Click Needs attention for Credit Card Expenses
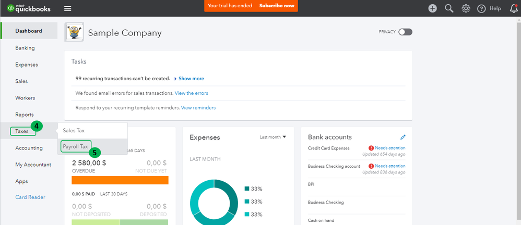The image size is (521, 225). pos(390,148)
